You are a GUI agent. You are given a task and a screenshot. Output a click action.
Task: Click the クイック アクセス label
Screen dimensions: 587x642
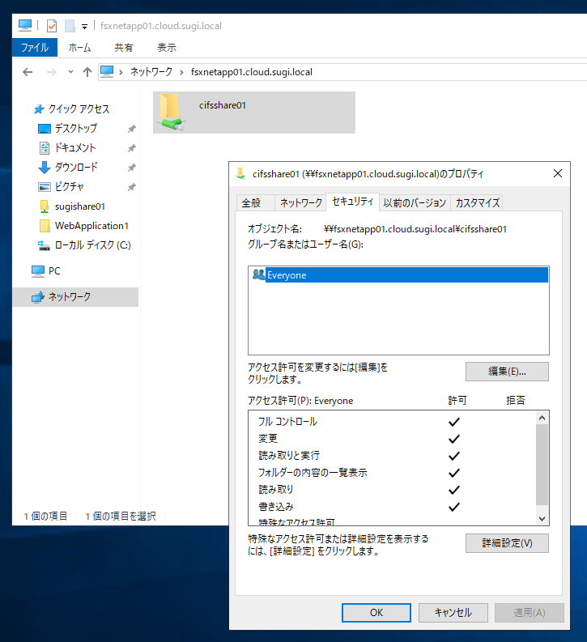(x=79, y=109)
